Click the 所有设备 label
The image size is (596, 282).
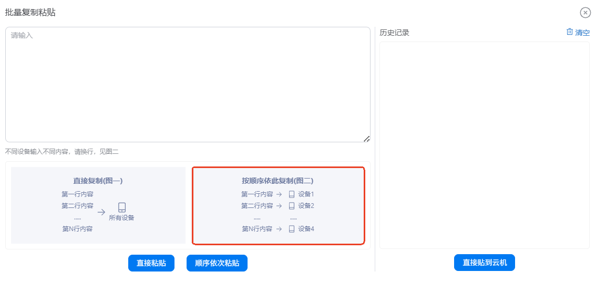(x=121, y=218)
